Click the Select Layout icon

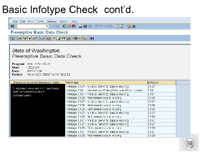coord(80,39)
